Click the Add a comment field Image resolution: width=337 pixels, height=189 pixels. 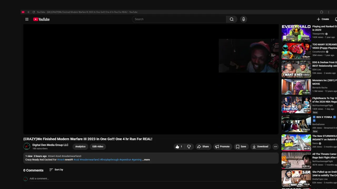pos(153,178)
